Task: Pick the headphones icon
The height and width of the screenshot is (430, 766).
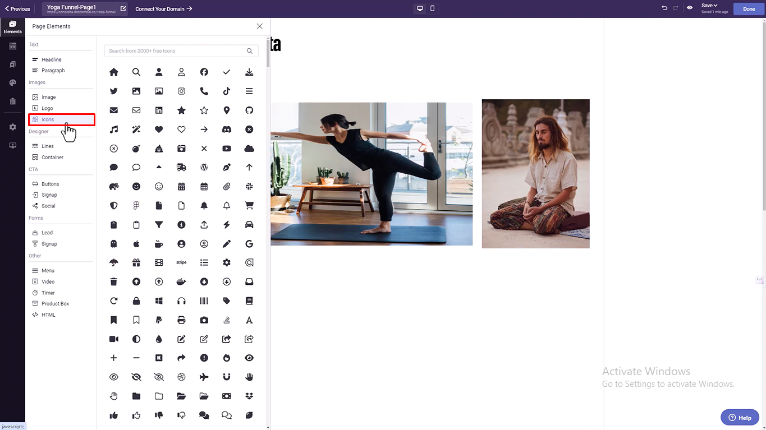Action: point(181,301)
